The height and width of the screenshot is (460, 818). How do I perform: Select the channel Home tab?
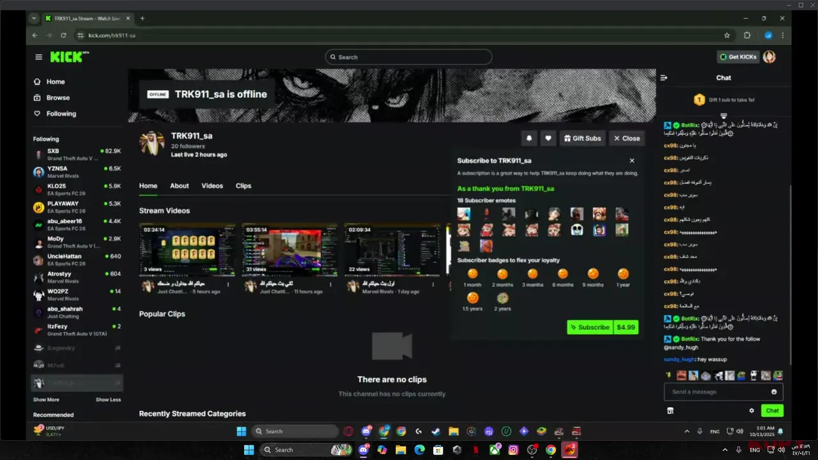pyautogui.click(x=148, y=186)
